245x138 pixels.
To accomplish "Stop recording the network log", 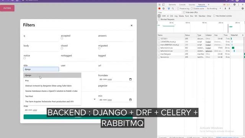I will [159, 8].
